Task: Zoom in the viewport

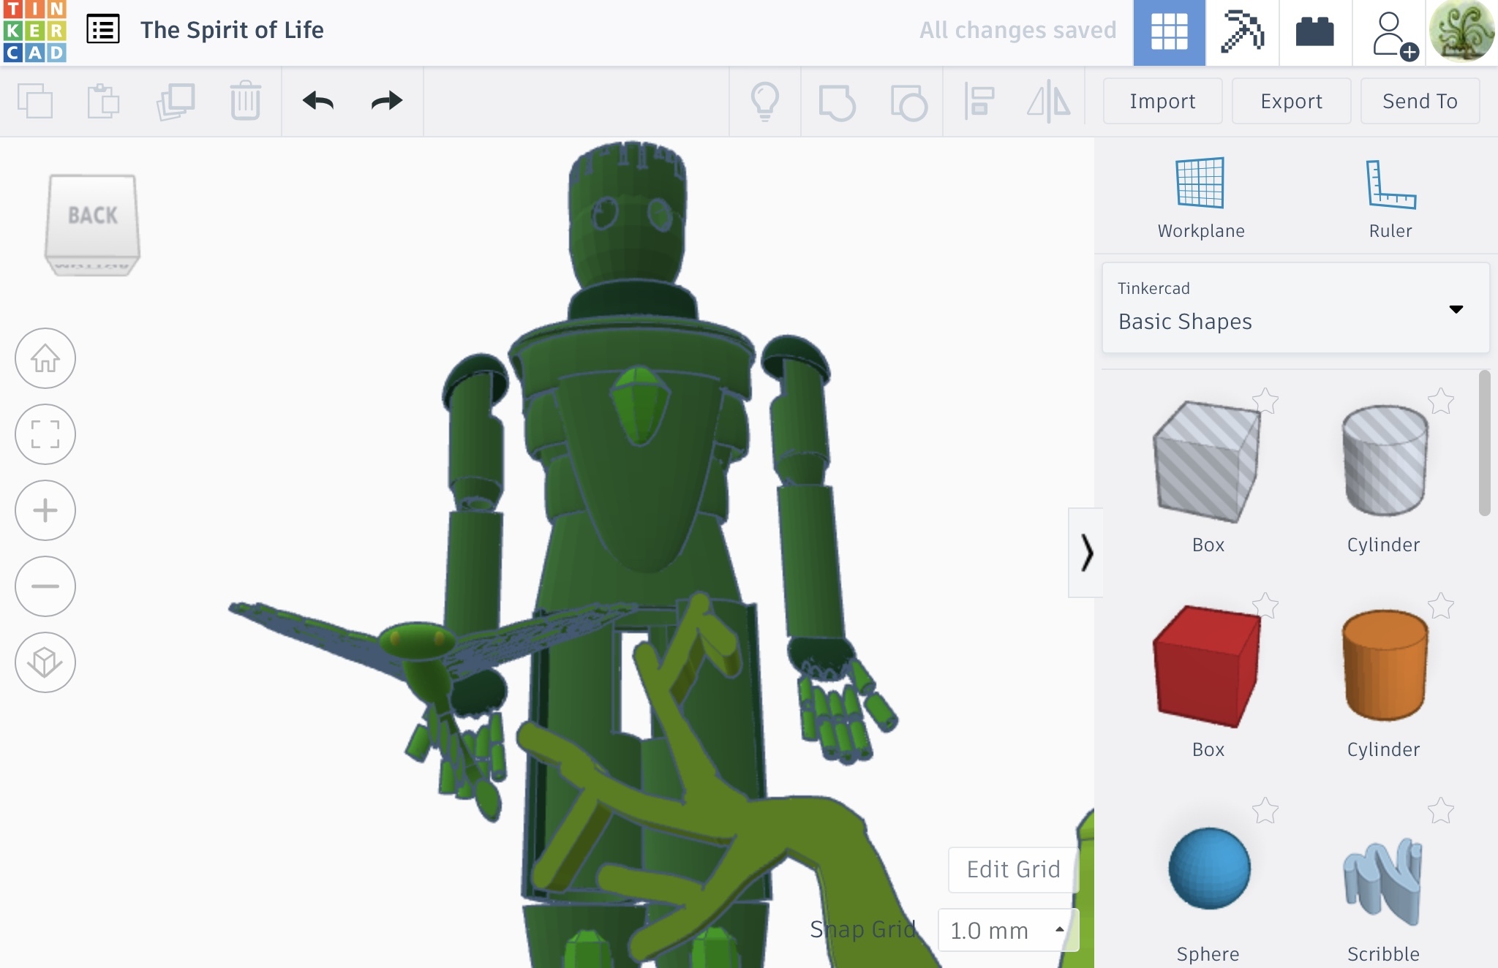Action: point(45,510)
